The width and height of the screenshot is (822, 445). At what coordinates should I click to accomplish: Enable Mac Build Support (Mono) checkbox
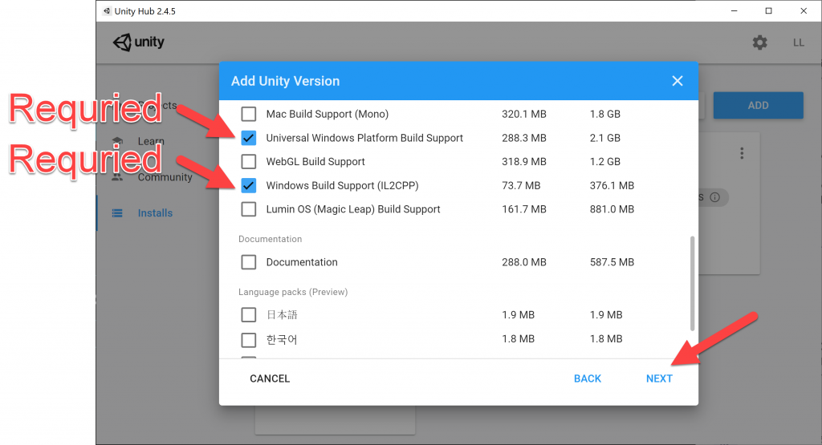point(249,114)
